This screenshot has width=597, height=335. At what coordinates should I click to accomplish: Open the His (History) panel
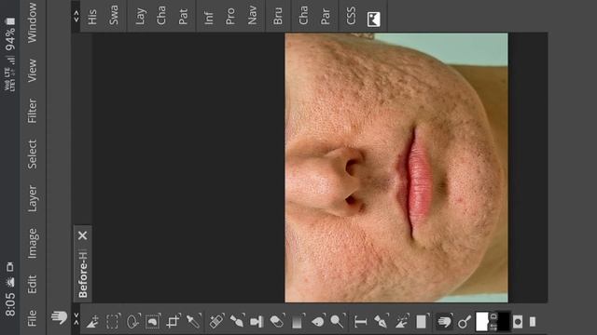(91, 18)
